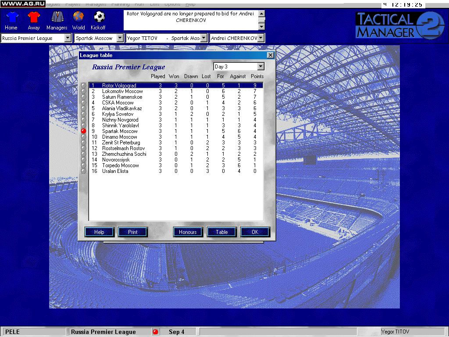Toggle the marker beside Zenit St Peterburg
The image size is (449, 337).
[x=84, y=143]
